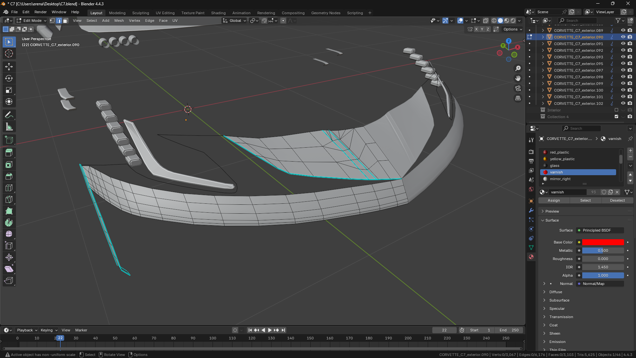Open the File menu

tap(14, 12)
